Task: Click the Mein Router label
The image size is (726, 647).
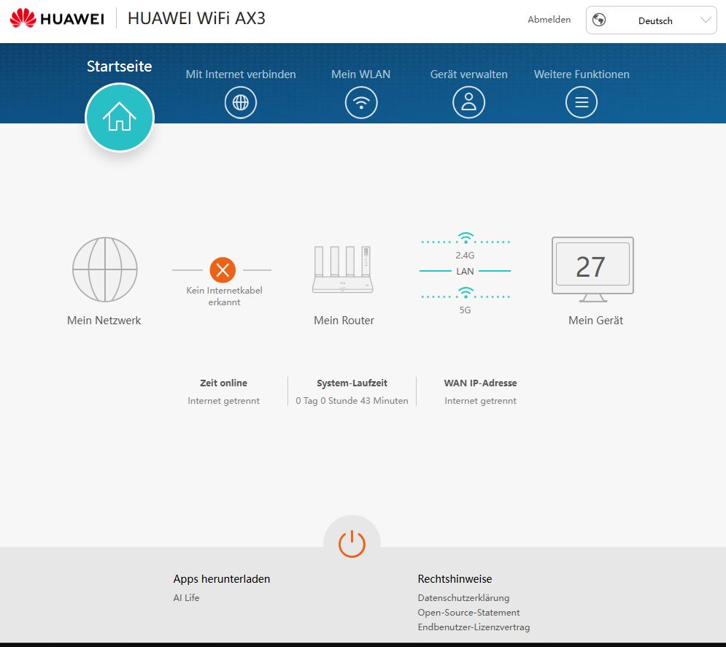Action: pyautogui.click(x=344, y=321)
